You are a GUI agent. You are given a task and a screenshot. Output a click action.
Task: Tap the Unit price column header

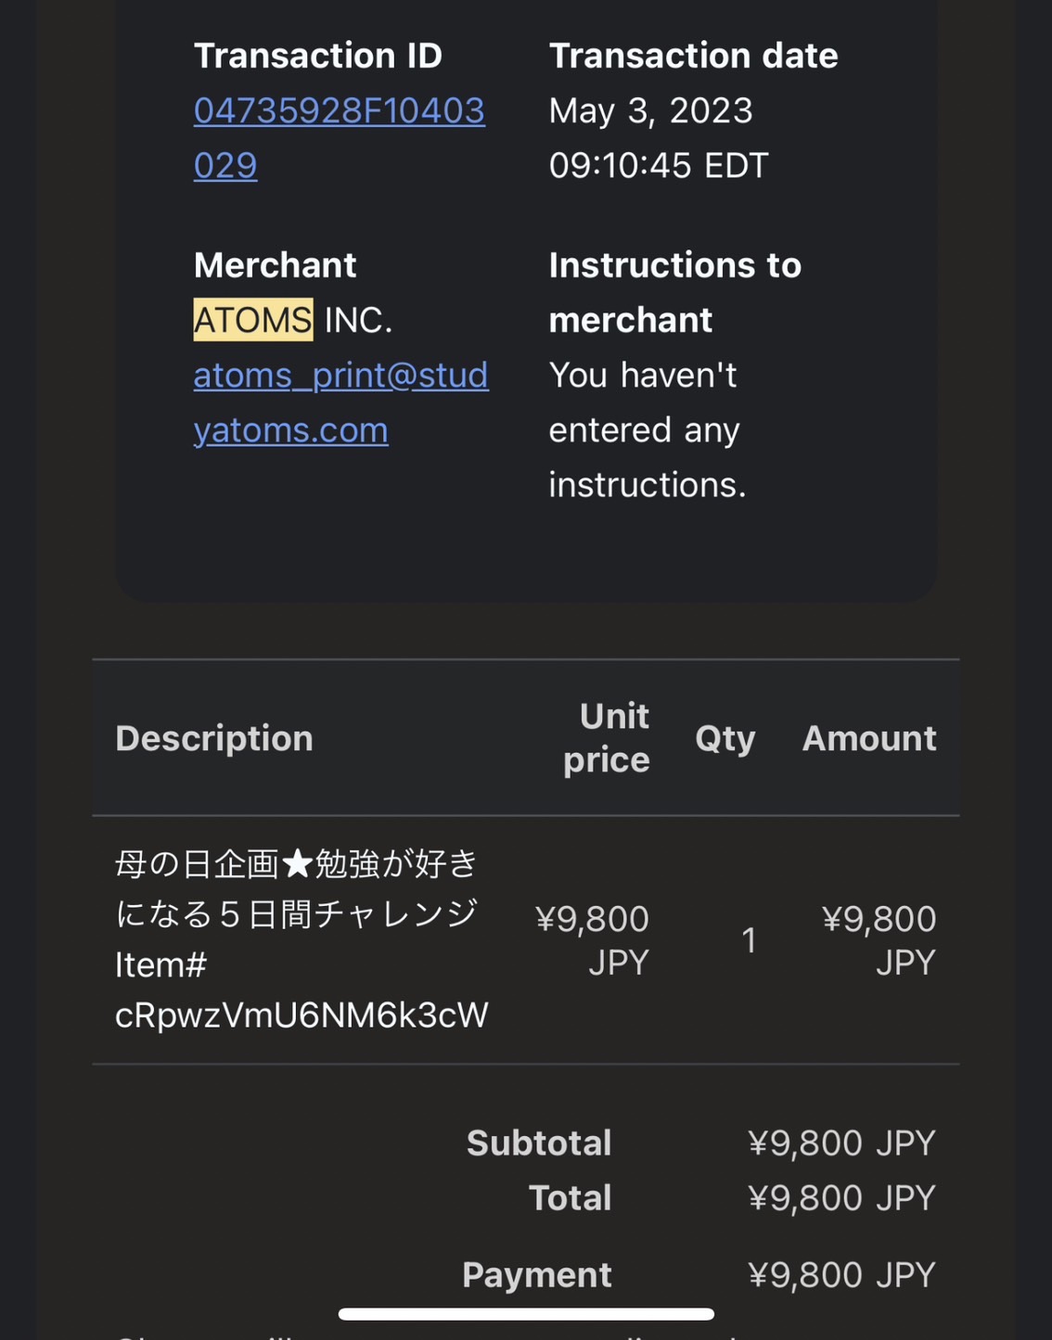point(606,738)
